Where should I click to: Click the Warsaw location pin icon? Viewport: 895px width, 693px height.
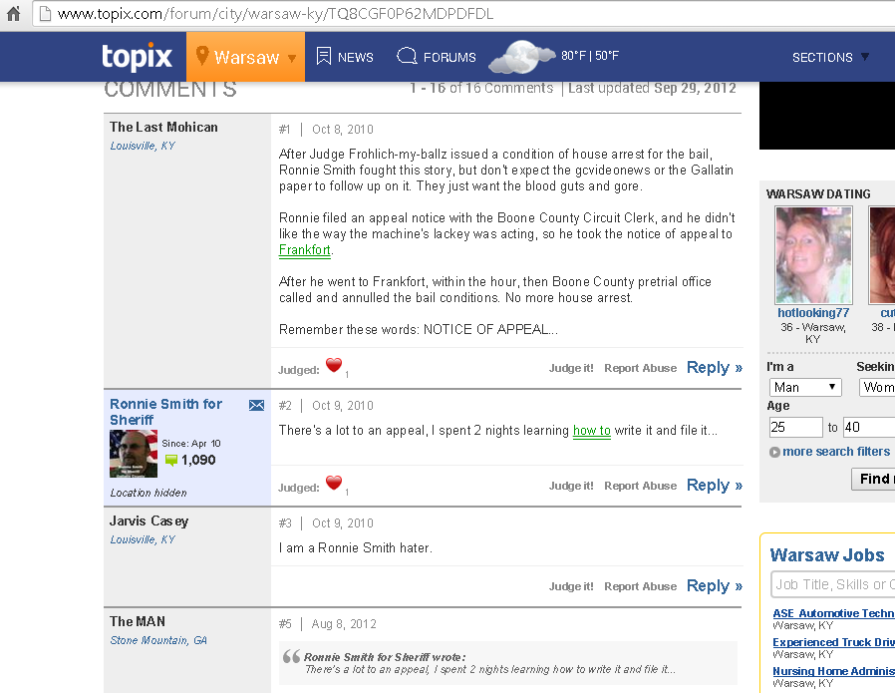click(201, 56)
